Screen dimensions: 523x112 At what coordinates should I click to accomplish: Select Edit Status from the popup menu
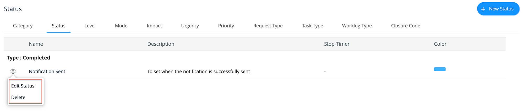tap(23, 86)
